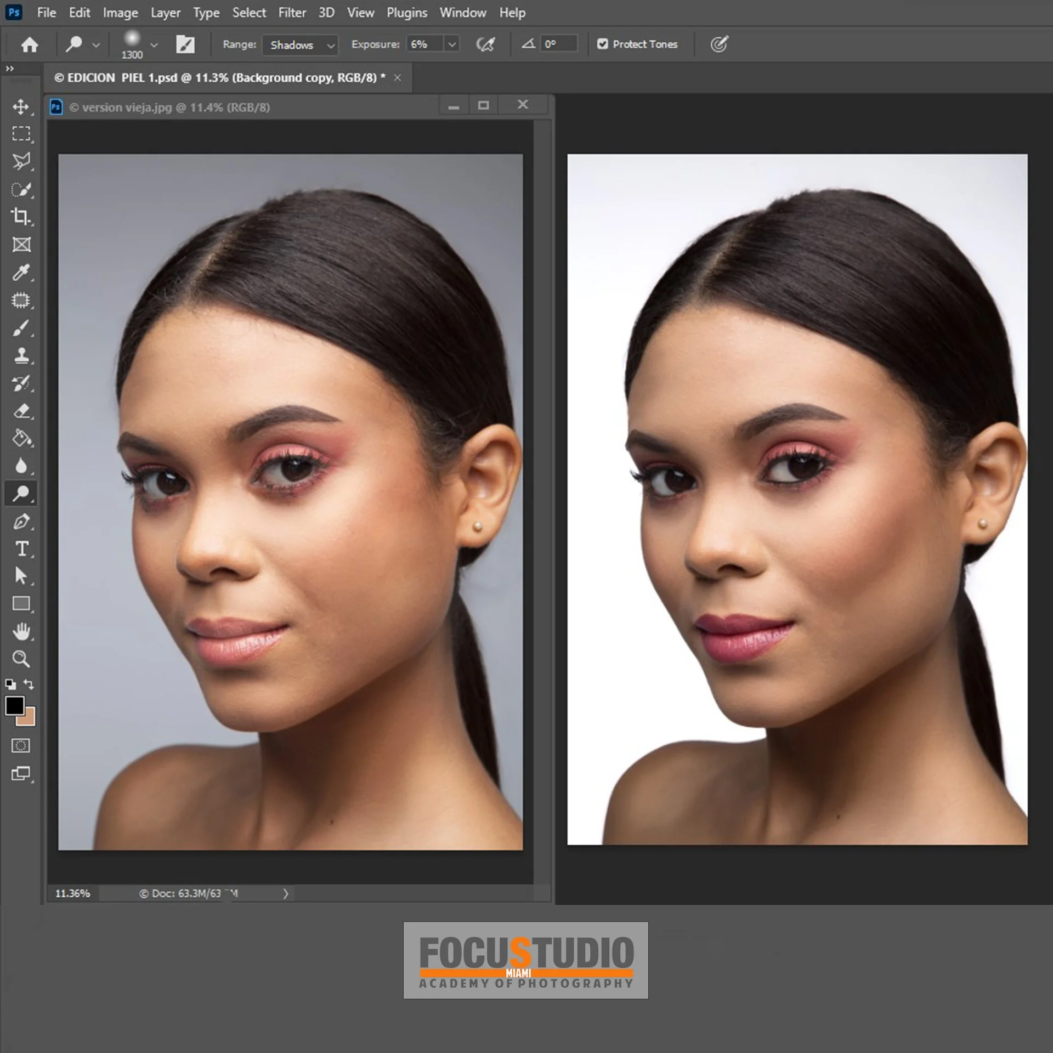Toggle airbrush build-up mode
The height and width of the screenshot is (1053, 1053).
coord(485,44)
